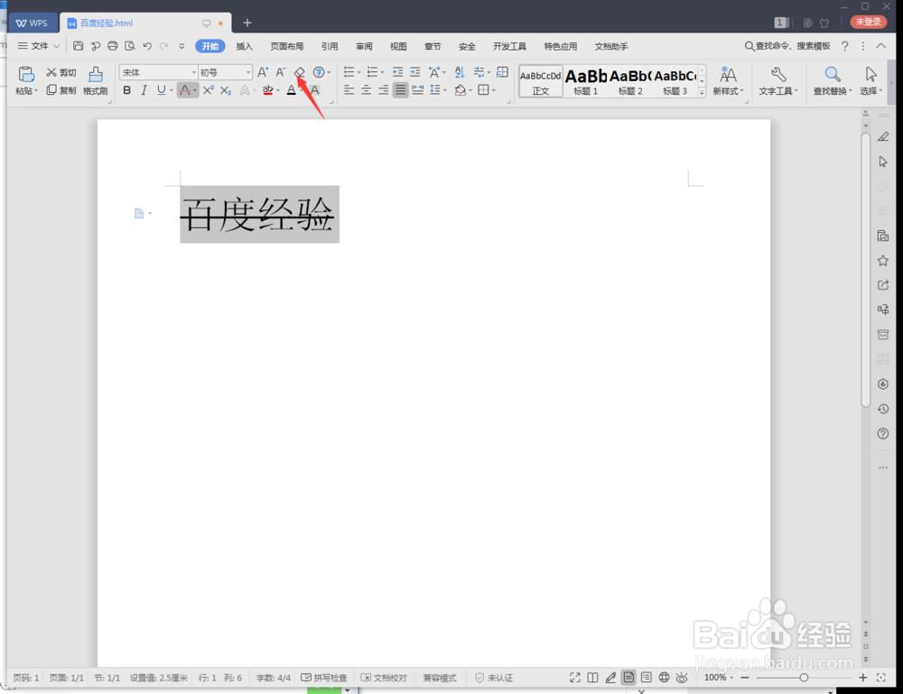
Task: Switch to the 插入 ribbon tab
Action: point(244,47)
